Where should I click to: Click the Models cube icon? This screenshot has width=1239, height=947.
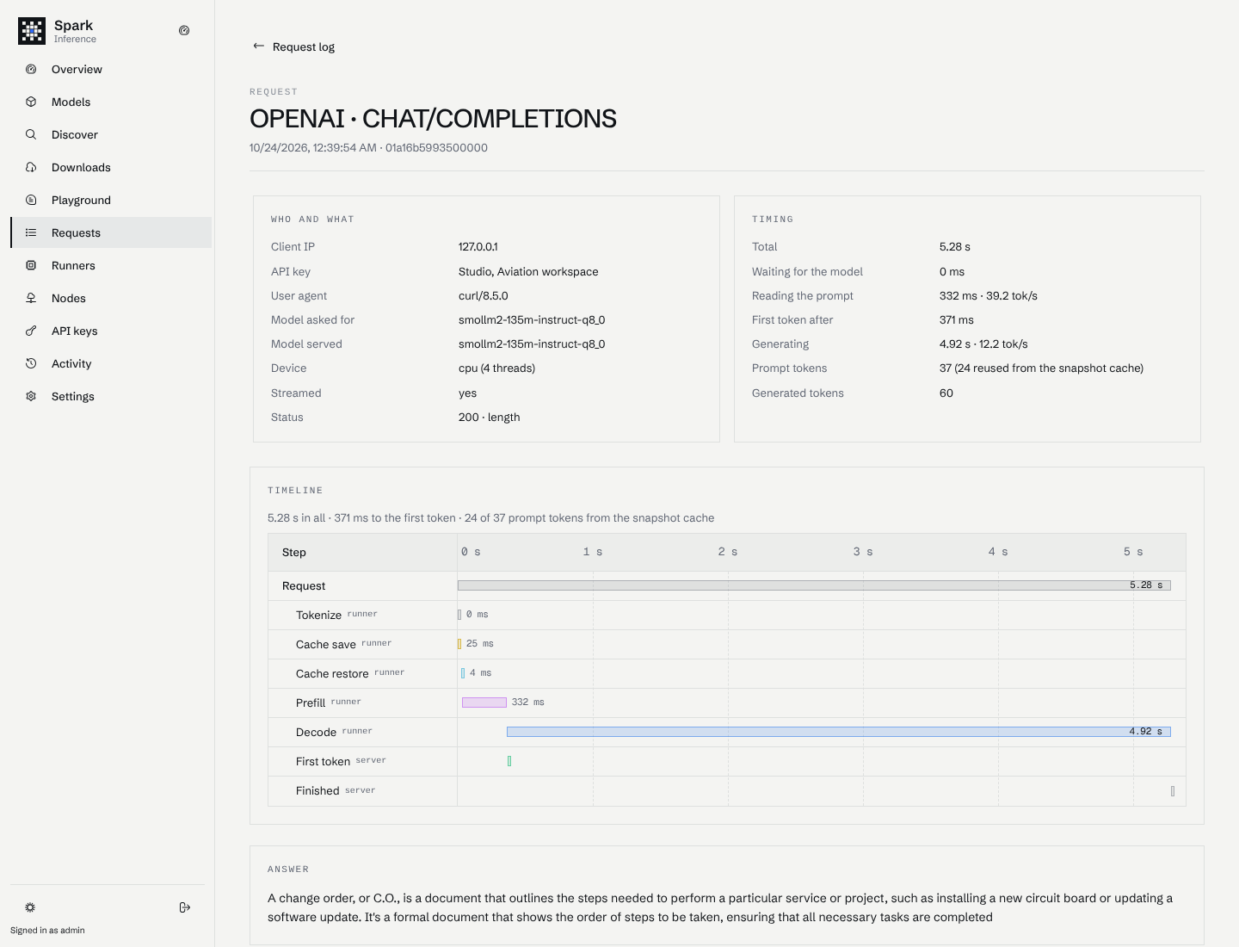point(31,102)
